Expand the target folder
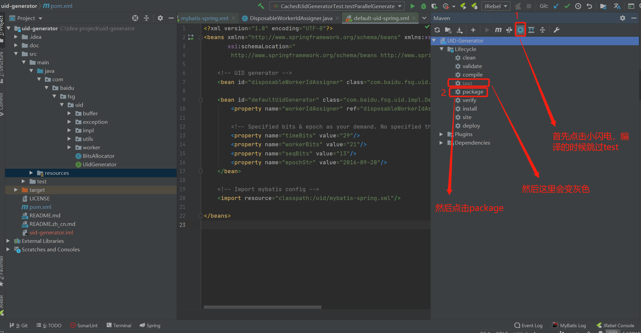The image size is (641, 333). [x=16, y=190]
